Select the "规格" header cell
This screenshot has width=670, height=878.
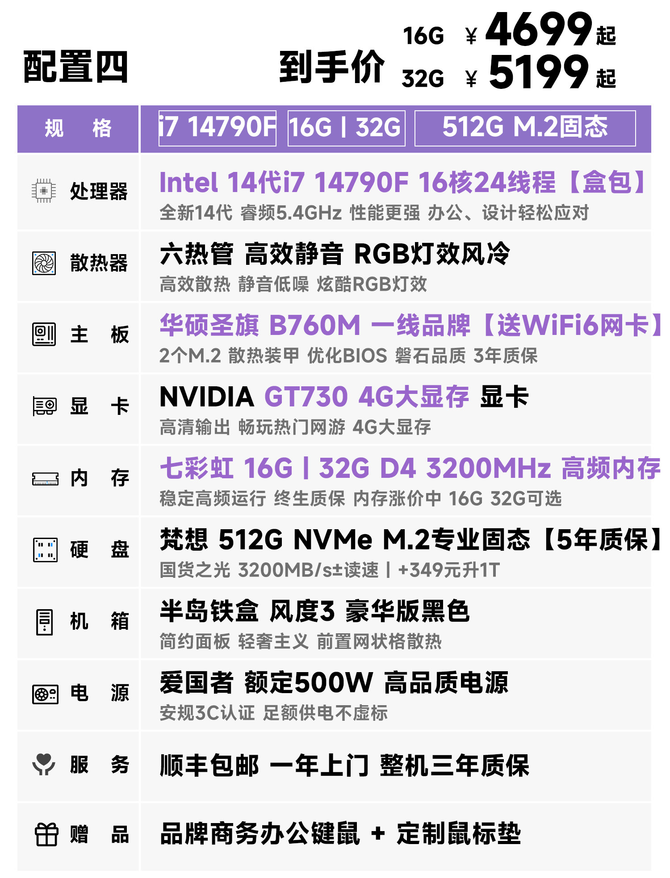click(78, 129)
